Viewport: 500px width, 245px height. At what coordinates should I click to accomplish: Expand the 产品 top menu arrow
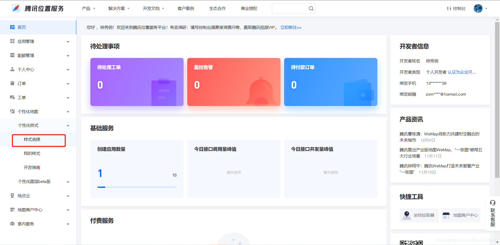pos(94,9)
